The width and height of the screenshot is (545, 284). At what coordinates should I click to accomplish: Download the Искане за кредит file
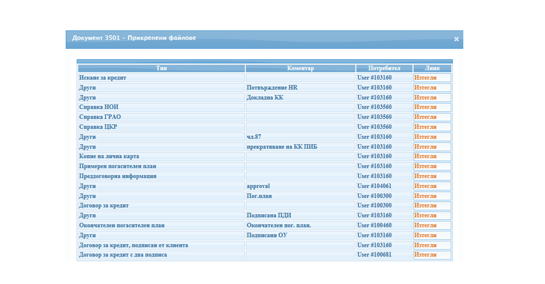tap(425, 78)
